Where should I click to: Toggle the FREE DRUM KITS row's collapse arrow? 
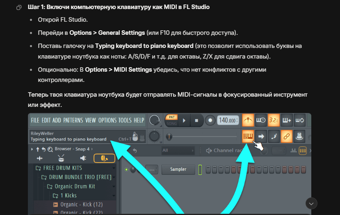pyautogui.click(x=114, y=168)
